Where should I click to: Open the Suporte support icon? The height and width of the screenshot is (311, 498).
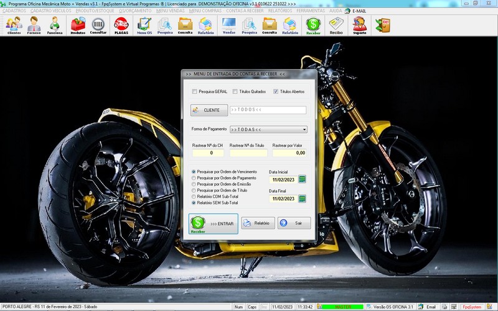[360, 26]
